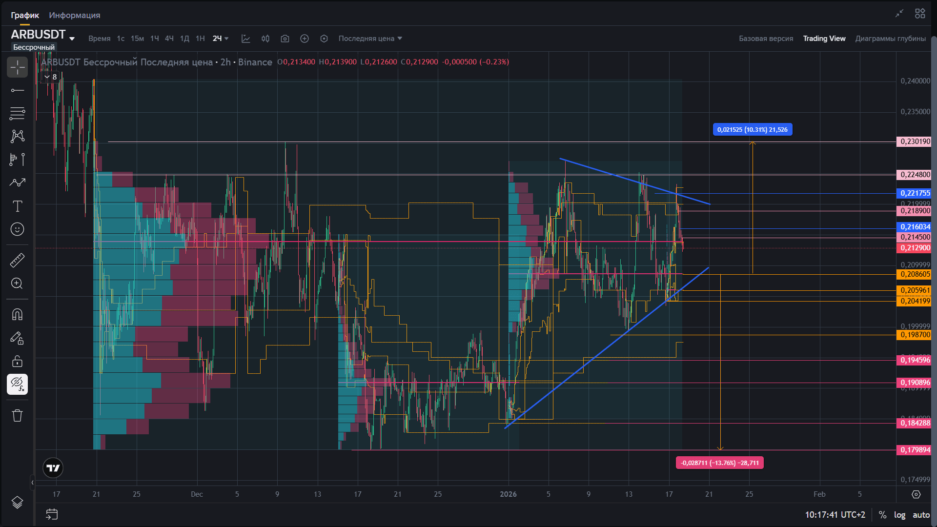
Task: Open ARBUSDT symbol dropdown
Action: click(x=72, y=39)
